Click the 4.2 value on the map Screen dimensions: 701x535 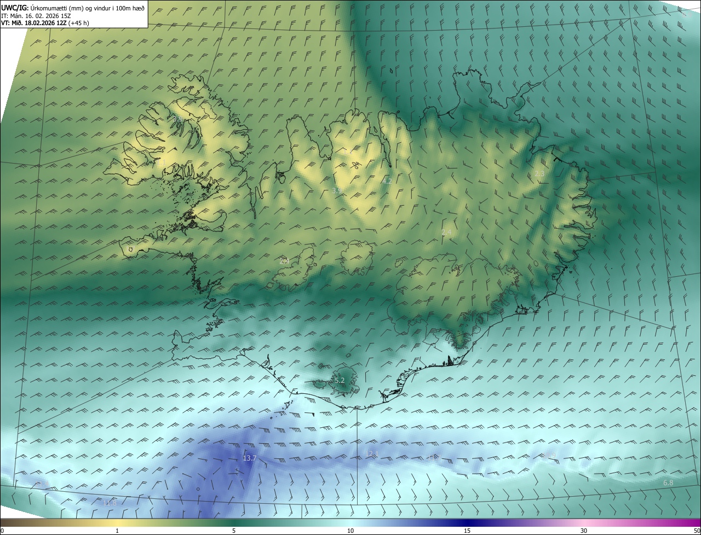pyautogui.click(x=387, y=181)
